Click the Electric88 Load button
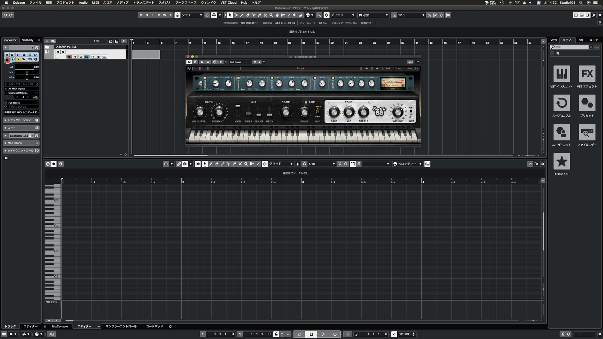Screen dimensions: 603x339 pos(399,69)
